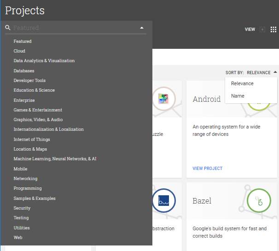Click the Android project logo
The image size is (279, 251).
pos(259,105)
